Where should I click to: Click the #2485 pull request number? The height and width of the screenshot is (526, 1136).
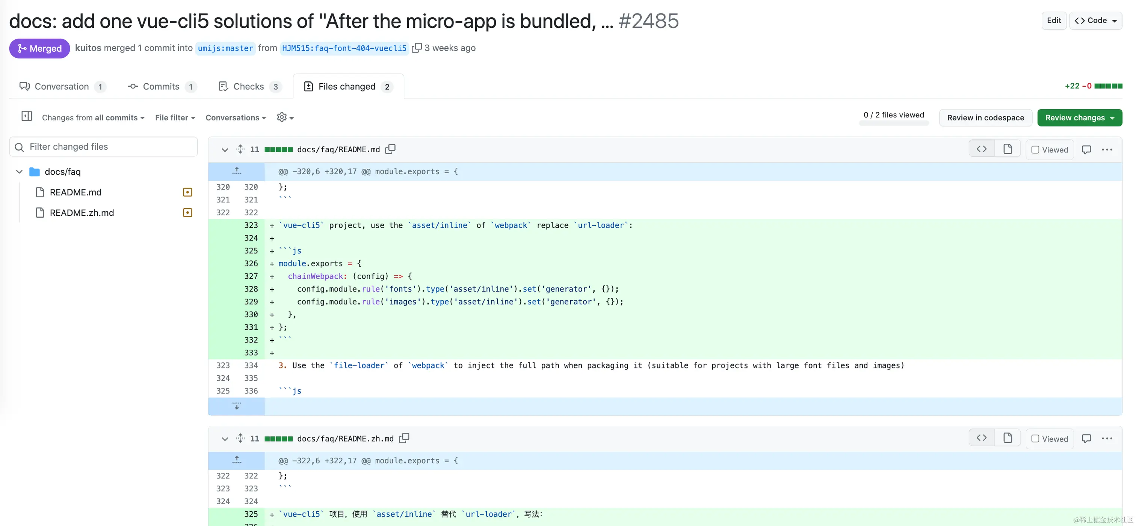[648, 21]
